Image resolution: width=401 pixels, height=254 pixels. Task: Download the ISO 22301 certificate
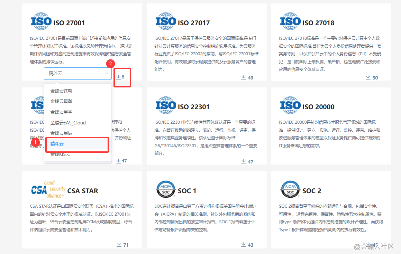click(244, 161)
